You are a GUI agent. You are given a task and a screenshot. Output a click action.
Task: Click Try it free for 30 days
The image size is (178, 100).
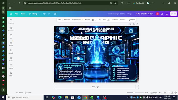coord(145,14)
